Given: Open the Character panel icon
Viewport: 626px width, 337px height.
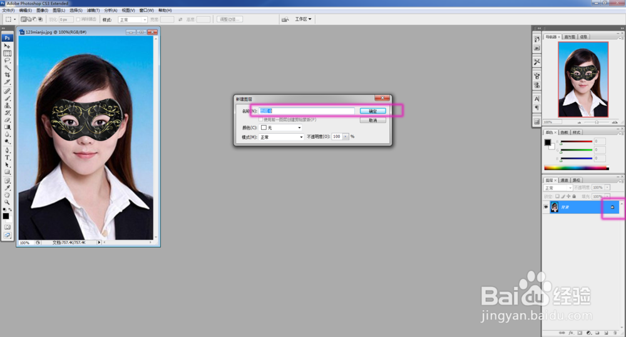Looking at the screenshot, I should [x=536, y=99].
